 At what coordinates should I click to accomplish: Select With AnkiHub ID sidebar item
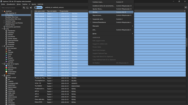tap(16, 13)
